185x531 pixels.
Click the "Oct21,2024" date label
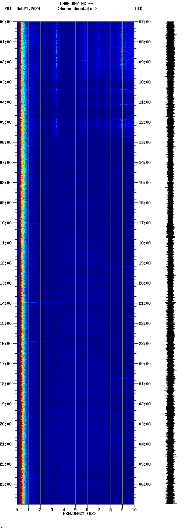click(x=28, y=9)
